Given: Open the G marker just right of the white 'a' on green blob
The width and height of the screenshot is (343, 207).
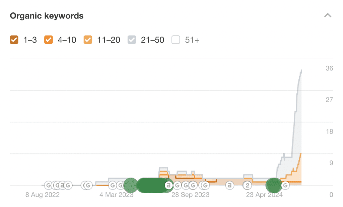Looking at the screenshot, I should click(178, 186).
